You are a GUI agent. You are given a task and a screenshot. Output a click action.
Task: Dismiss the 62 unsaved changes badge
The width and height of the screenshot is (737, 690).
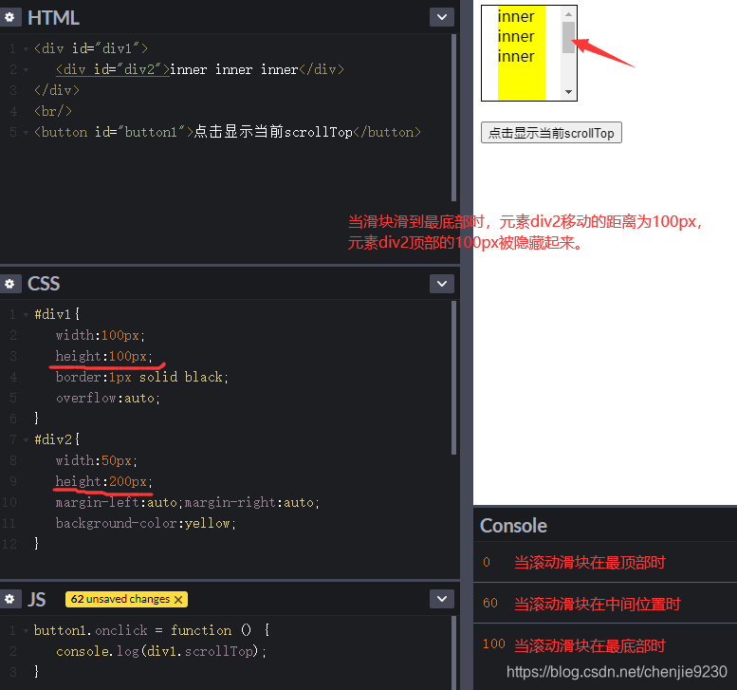178,599
